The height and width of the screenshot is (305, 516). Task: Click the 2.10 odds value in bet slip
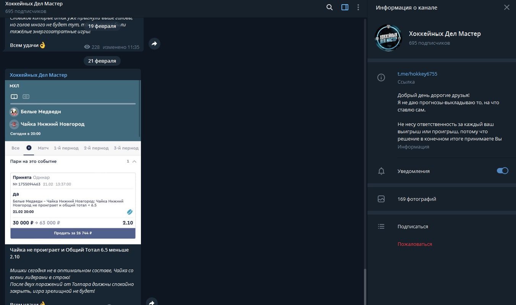pos(128,223)
